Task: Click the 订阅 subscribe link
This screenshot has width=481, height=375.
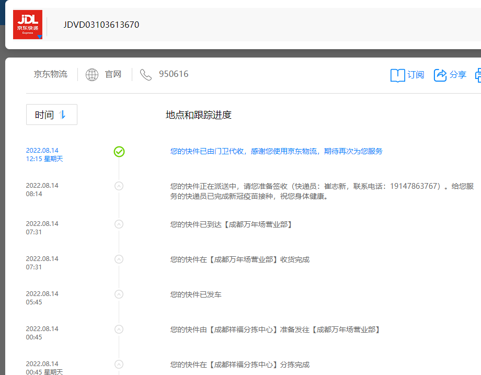Action: [x=416, y=75]
